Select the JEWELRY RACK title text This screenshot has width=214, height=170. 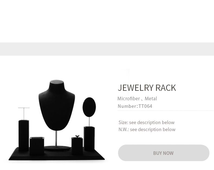click(147, 88)
